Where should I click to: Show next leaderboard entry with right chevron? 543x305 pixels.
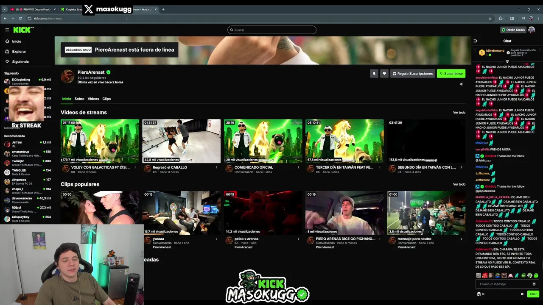tap(540, 50)
